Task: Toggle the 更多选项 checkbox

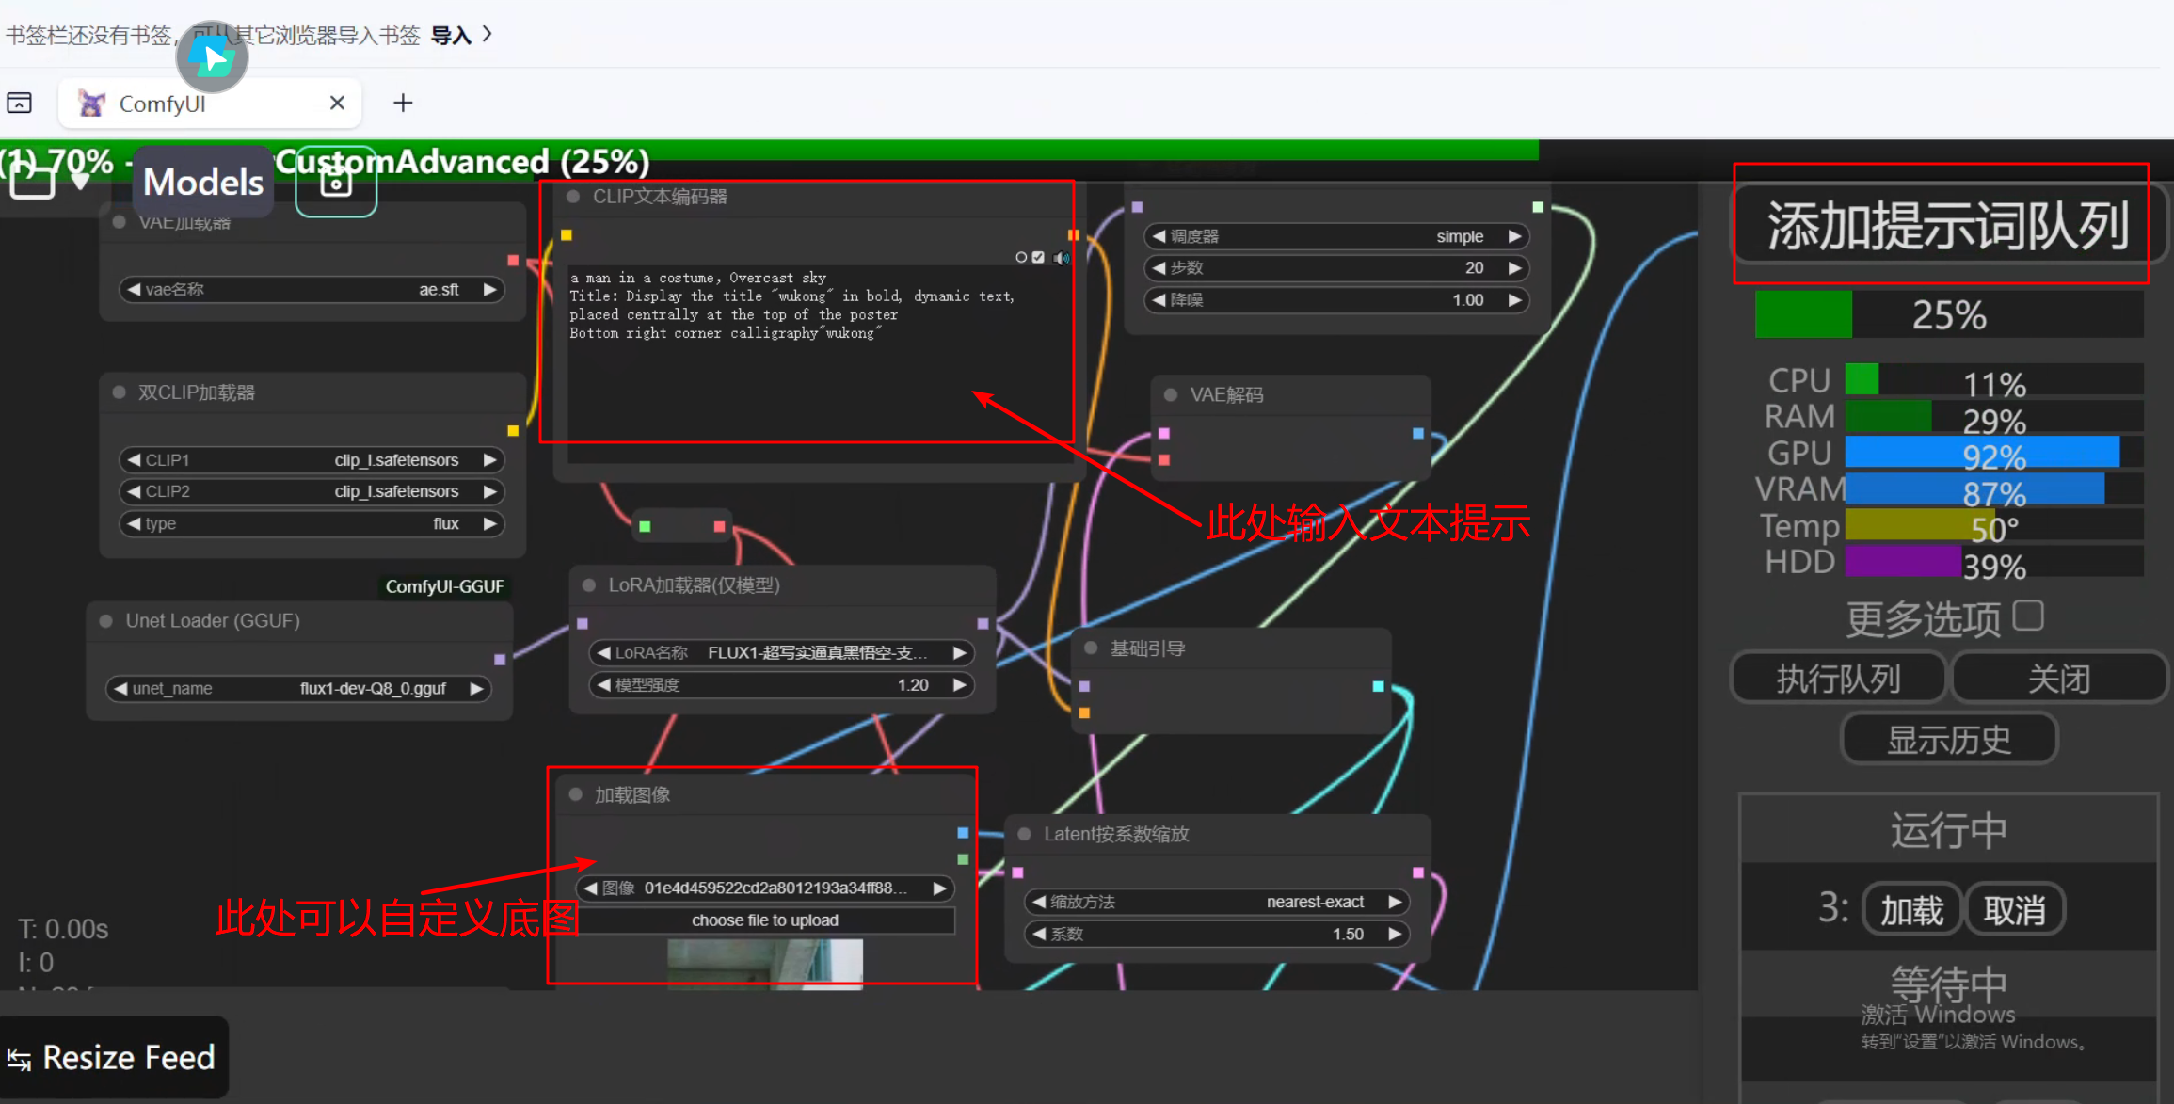Action: click(2027, 616)
